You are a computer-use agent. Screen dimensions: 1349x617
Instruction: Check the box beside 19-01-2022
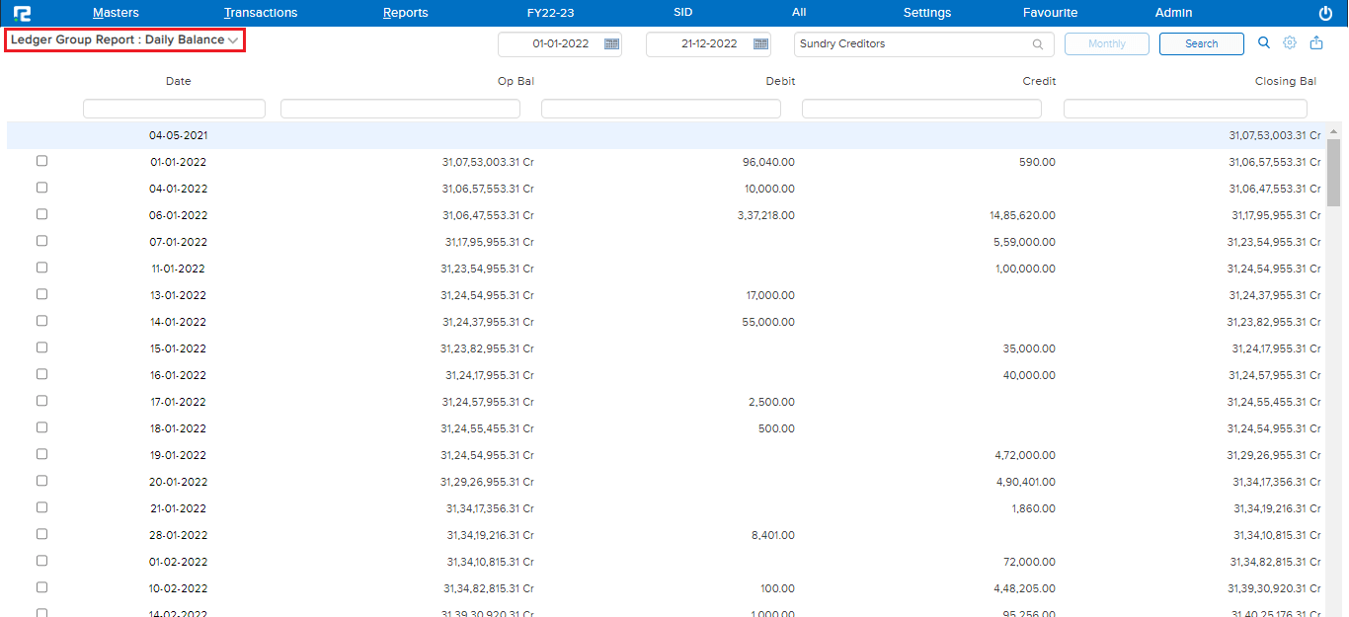point(41,454)
